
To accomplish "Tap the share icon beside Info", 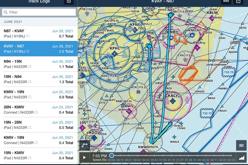I will [x=238, y=2].
